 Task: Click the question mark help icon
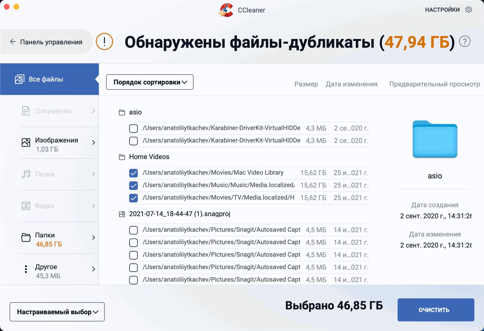coord(465,42)
